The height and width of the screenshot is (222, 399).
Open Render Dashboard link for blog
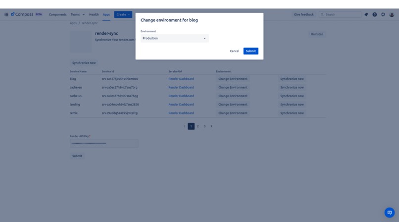click(181, 79)
